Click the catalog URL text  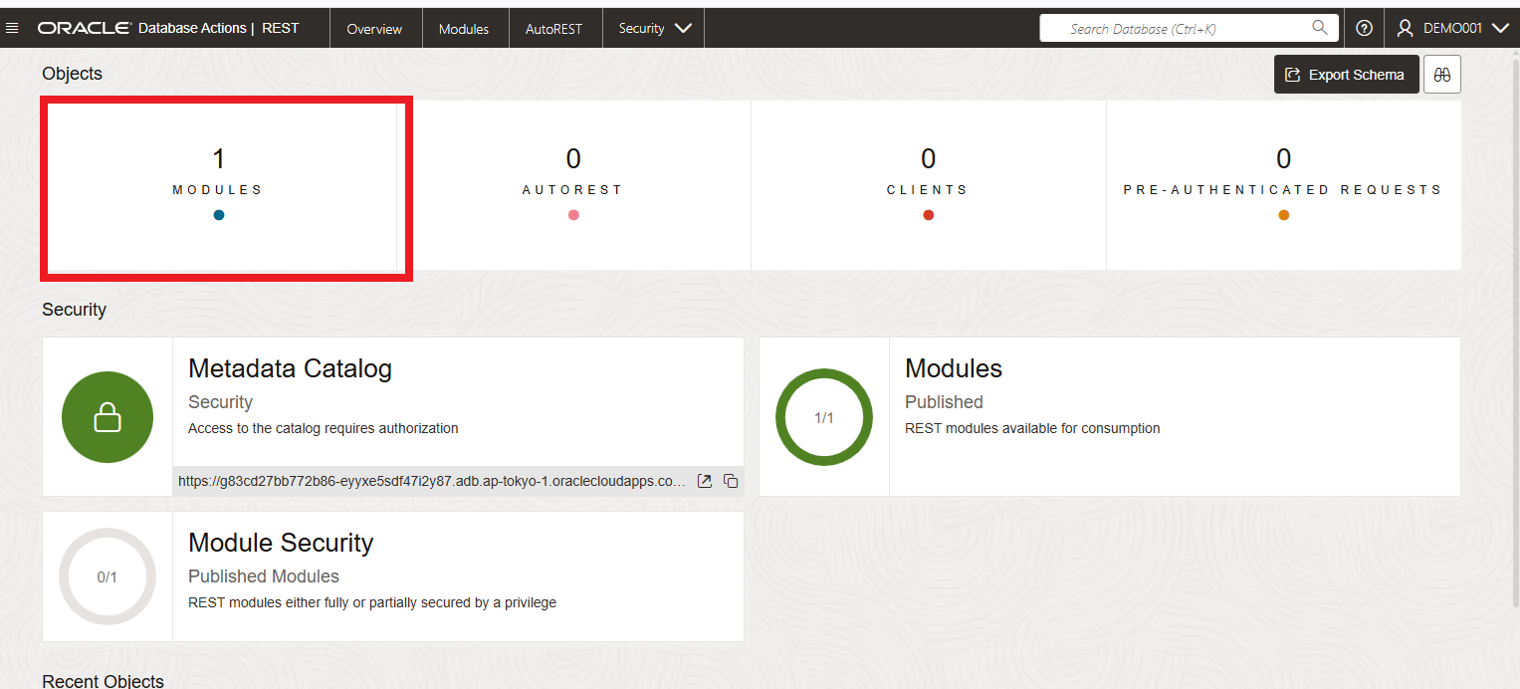click(432, 481)
